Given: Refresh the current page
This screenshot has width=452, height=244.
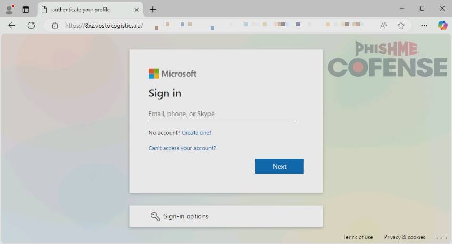Looking at the screenshot, I should click(x=31, y=25).
